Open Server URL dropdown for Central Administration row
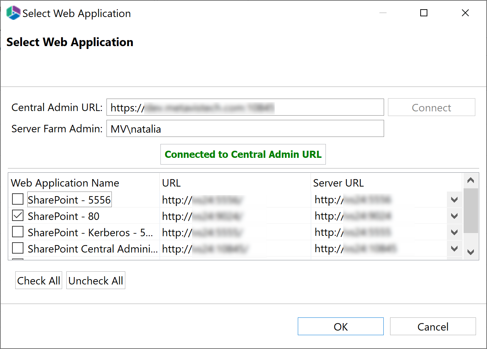Screen dimensions: 487x349 (454, 249)
